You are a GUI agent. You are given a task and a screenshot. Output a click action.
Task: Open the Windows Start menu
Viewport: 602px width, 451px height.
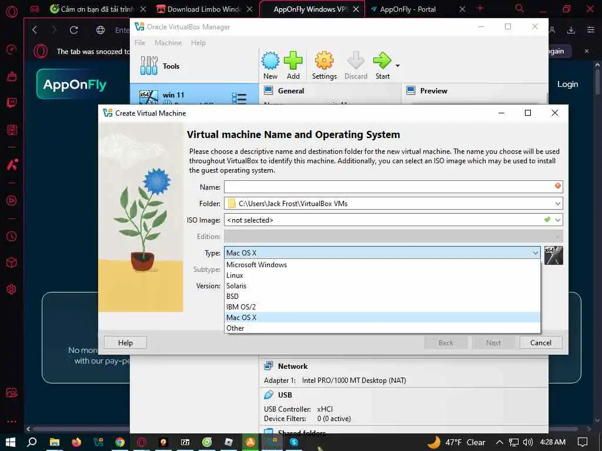11,442
